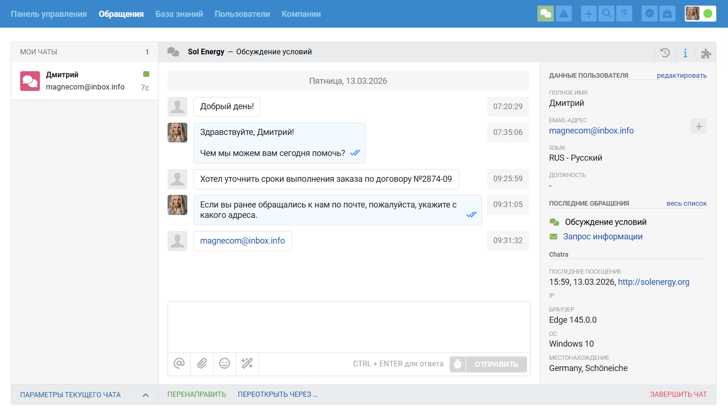
Task: Click user avatar next to Добрый день!
Action: coord(177,107)
